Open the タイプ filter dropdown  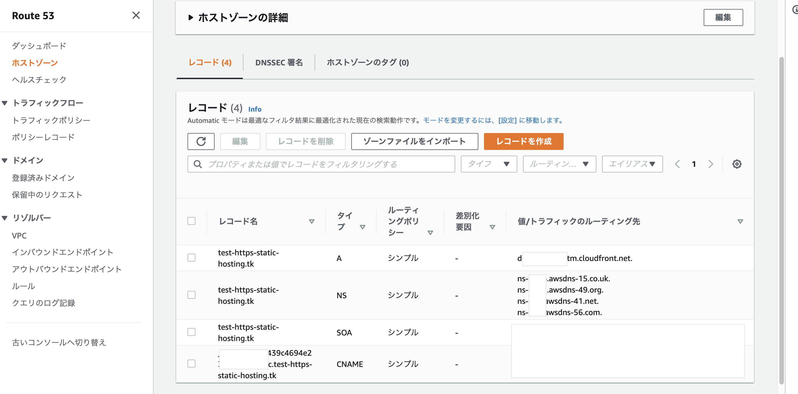(x=489, y=164)
